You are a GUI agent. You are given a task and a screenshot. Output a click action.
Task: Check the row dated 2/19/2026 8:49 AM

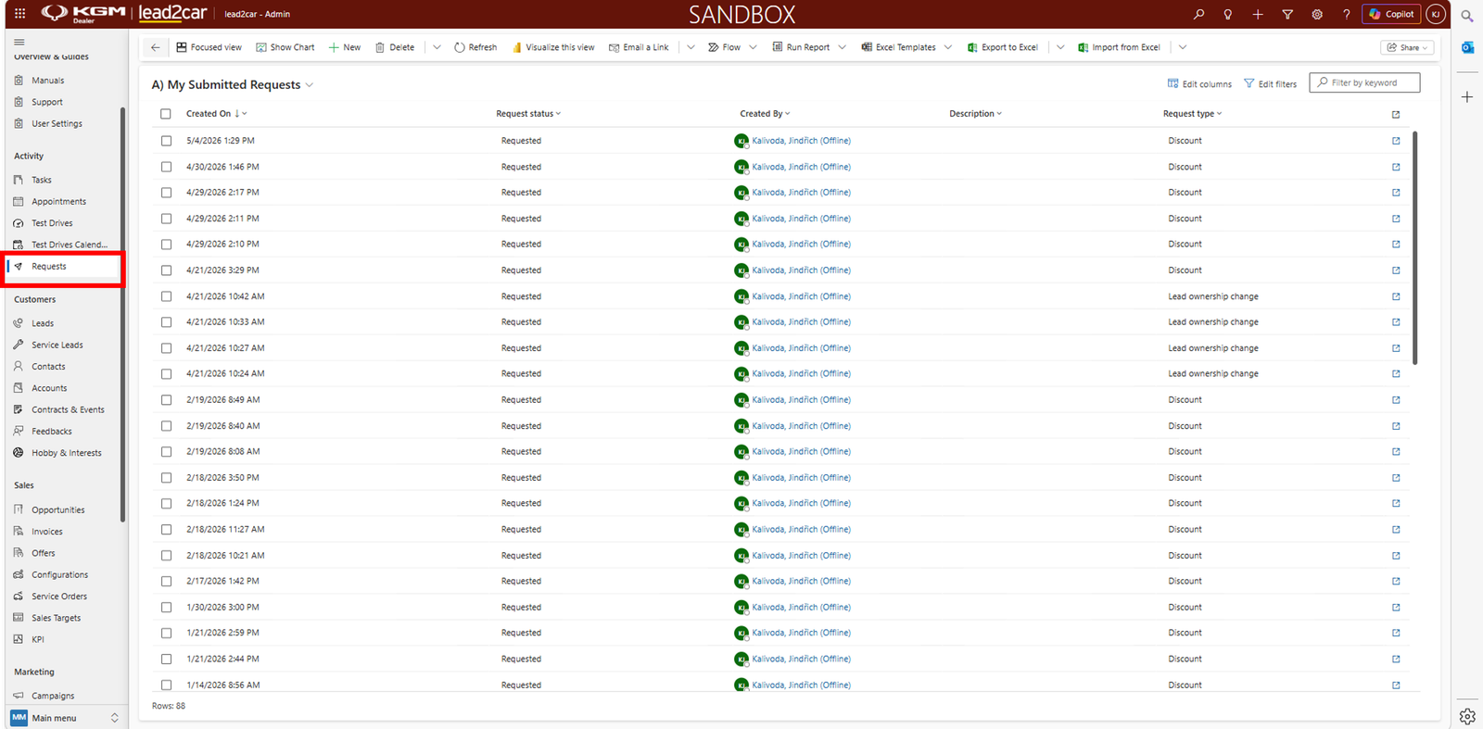coord(166,400)
